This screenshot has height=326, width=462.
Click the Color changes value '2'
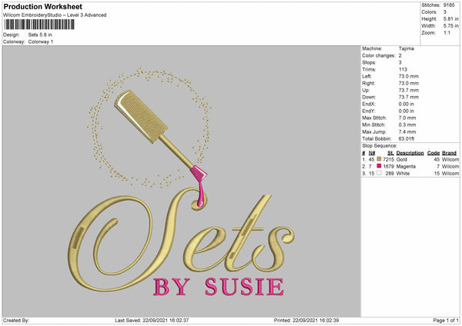pos(400,55)
